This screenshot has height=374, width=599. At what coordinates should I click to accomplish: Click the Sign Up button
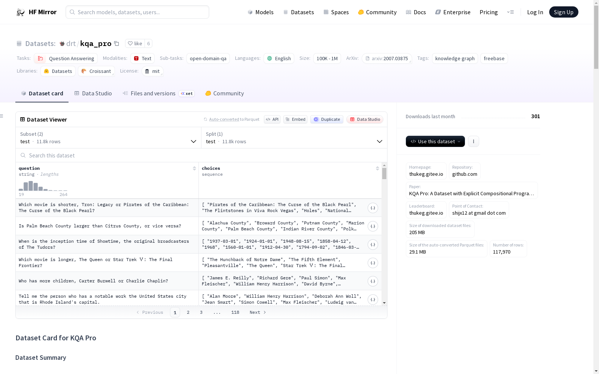[563, 12]
